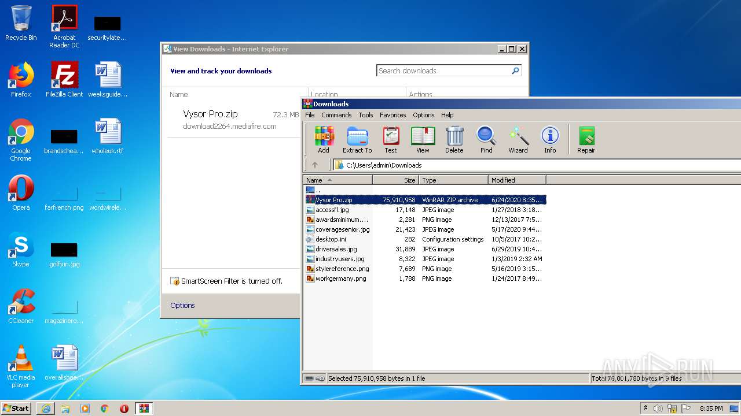
Task: Open the Help menu in WinRAR
Action: pyautogui.click(x=447, y=115)
